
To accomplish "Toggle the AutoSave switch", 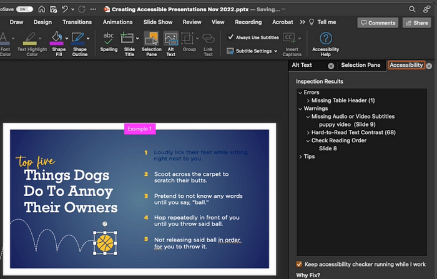I will pos(24,9).
